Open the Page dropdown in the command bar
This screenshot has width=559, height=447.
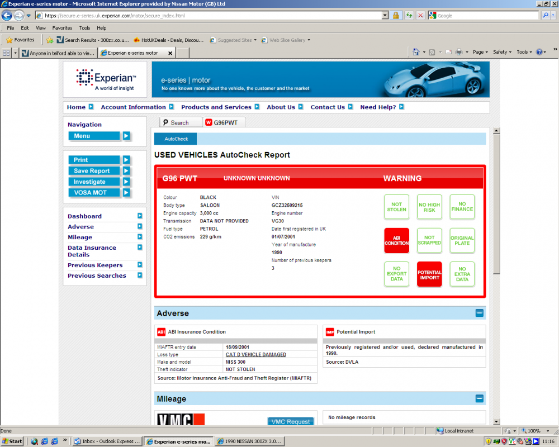[x=480, y=52]
